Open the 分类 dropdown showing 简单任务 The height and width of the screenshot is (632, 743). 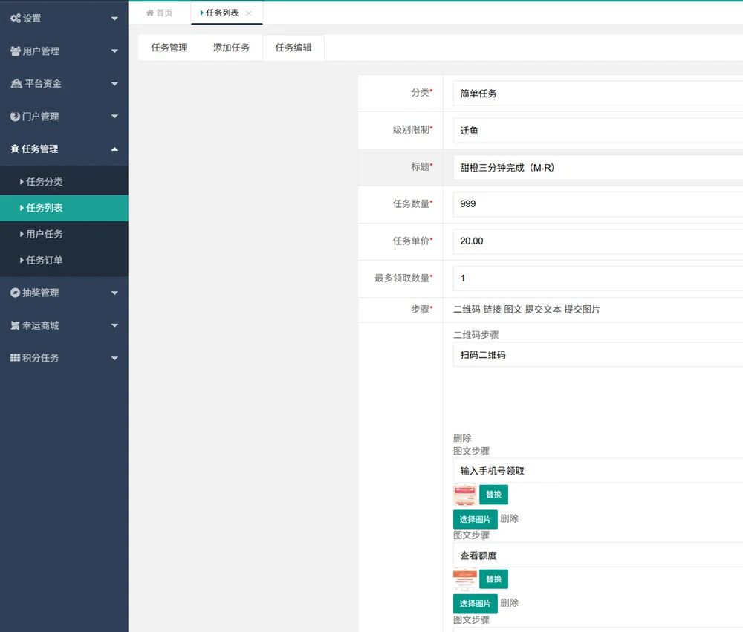598,94
